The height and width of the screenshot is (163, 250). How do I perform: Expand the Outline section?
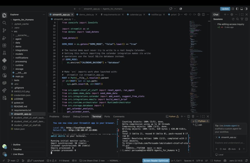pyautogui.click(x=16, y=145)
